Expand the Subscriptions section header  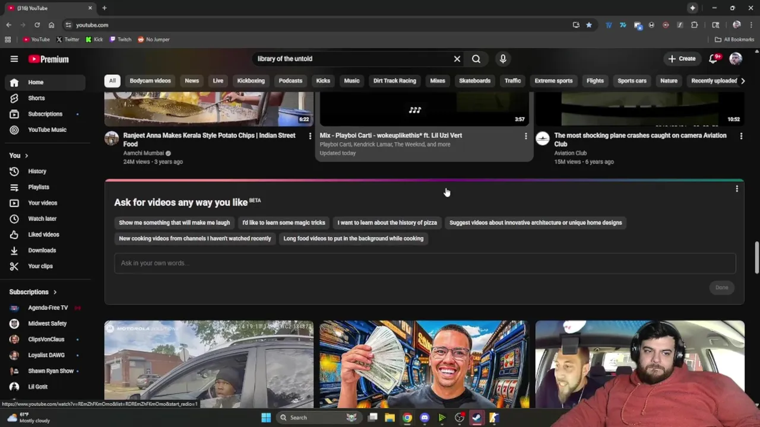coord(33,292)
